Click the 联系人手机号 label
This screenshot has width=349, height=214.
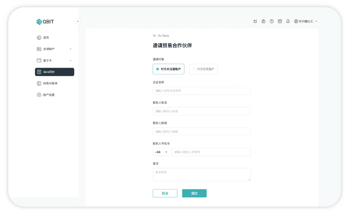coord(161,144)
